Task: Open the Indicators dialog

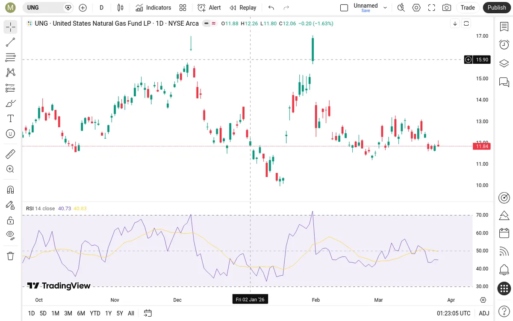Action: click(x=153, y=8)
